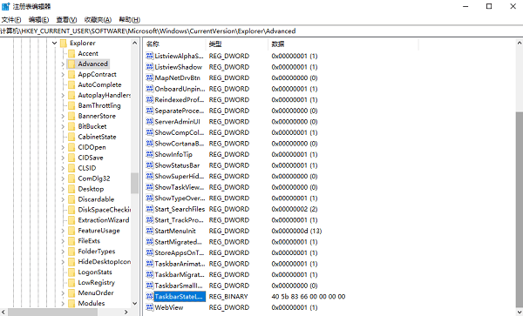Image resolution: width=523 pixels, height=316 pixels.
Task: Click the MapNetDrvBtn value icon
Action: (x=149, y=77)
